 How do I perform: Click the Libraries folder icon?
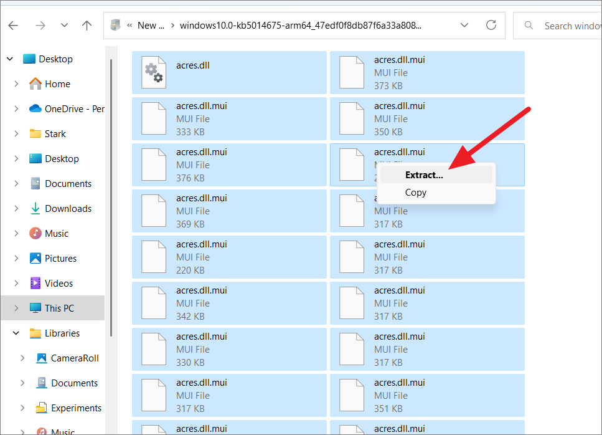[x=35, y=333]
